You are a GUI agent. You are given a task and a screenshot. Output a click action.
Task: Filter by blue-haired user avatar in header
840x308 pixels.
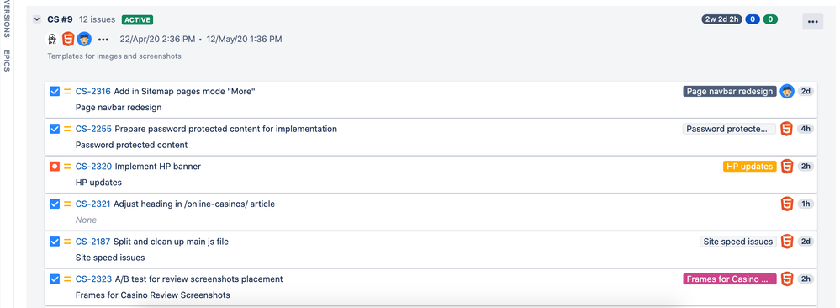(x=84, y=40)
